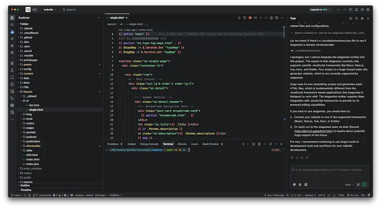Open the Search view in activity bar
Screen dimensions: 381x208
(x=12, y=25)
